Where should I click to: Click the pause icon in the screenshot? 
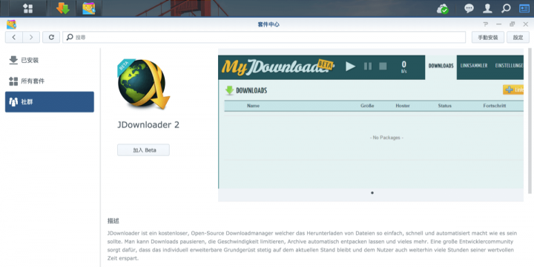pos(368,67)
